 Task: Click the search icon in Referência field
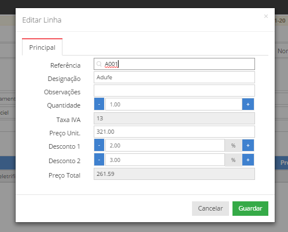click(x=99, y=64)
